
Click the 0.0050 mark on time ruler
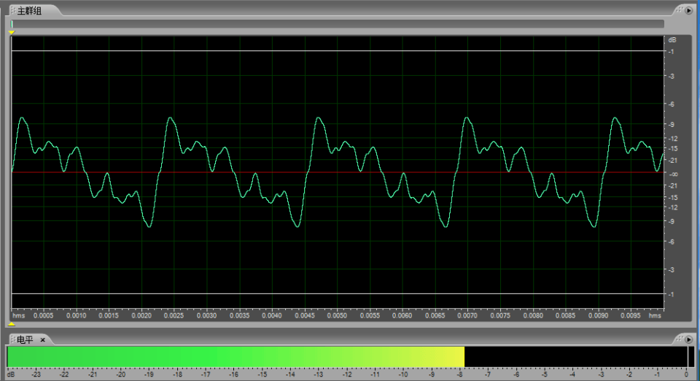(337, 316)
